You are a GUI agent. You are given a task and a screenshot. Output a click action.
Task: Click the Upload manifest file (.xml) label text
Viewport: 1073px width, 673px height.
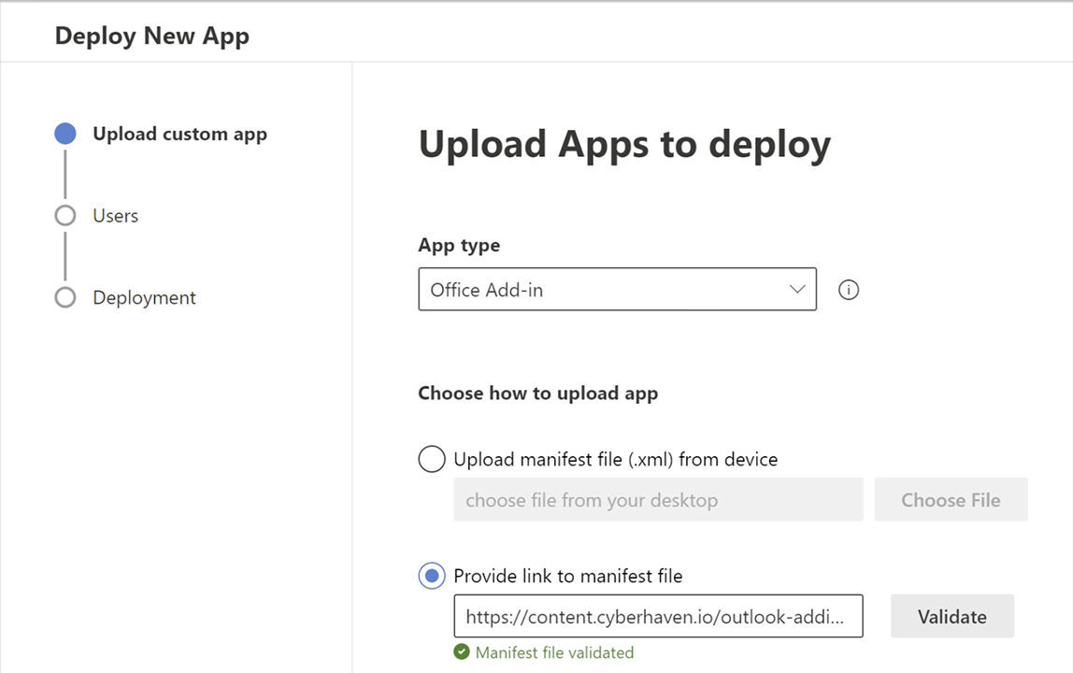615,459
